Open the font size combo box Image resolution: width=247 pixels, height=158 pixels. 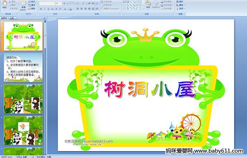pos(58,3)
